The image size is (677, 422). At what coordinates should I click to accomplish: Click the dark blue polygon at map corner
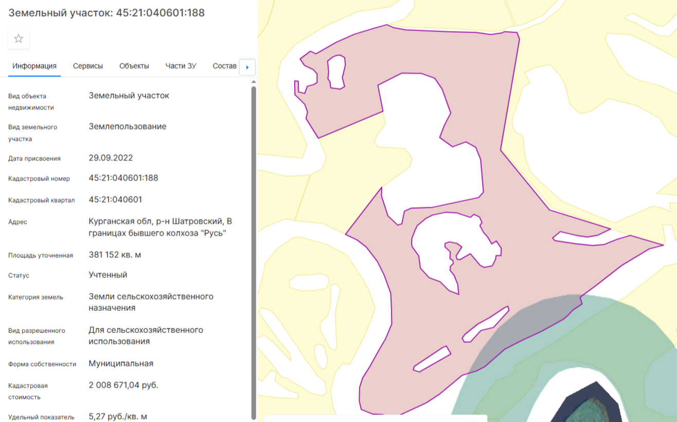(x=592, y=404)
